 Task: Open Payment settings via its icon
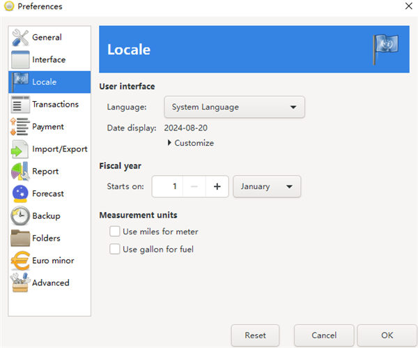(20, 127)
